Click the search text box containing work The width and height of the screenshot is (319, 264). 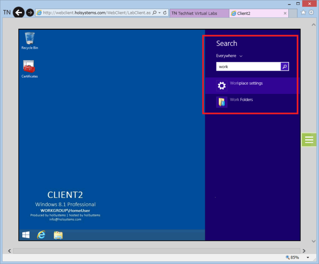[248, 67]
